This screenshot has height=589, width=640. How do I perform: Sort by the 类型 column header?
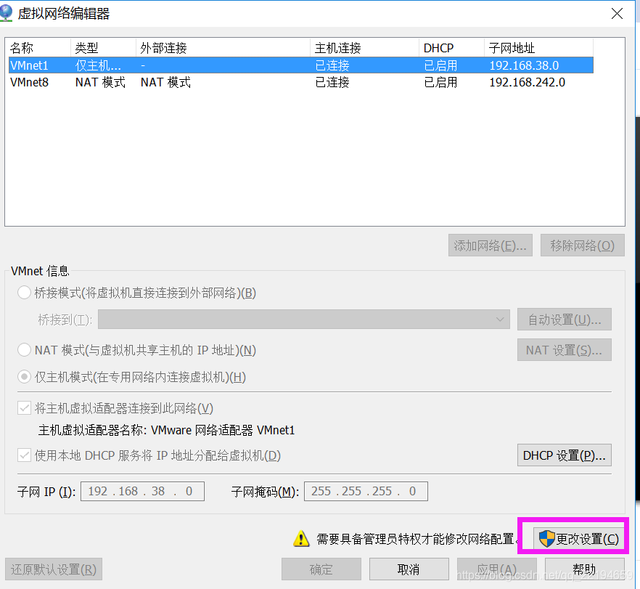tap(103, 48)
